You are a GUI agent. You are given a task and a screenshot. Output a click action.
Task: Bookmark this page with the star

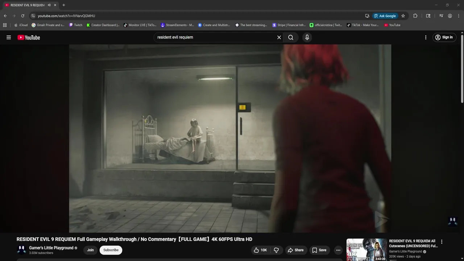[403, 16]
